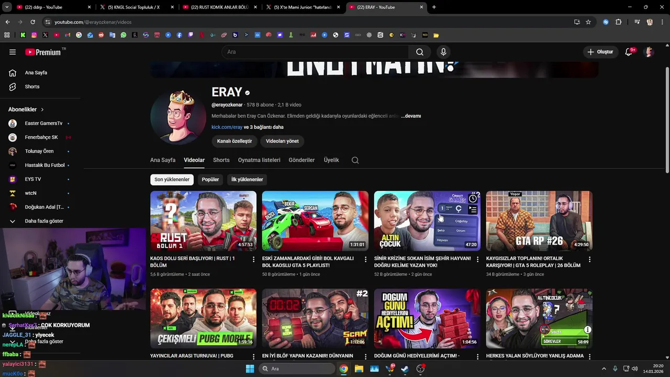Expand channel description with ...devamı
Image resolution: width=670 pixels, height=377 pixels.
click(411, 116)
